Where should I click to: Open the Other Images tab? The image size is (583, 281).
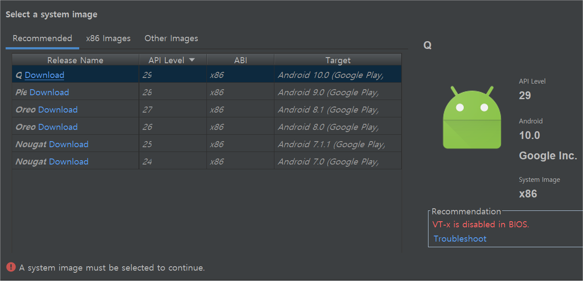(171, 39)
